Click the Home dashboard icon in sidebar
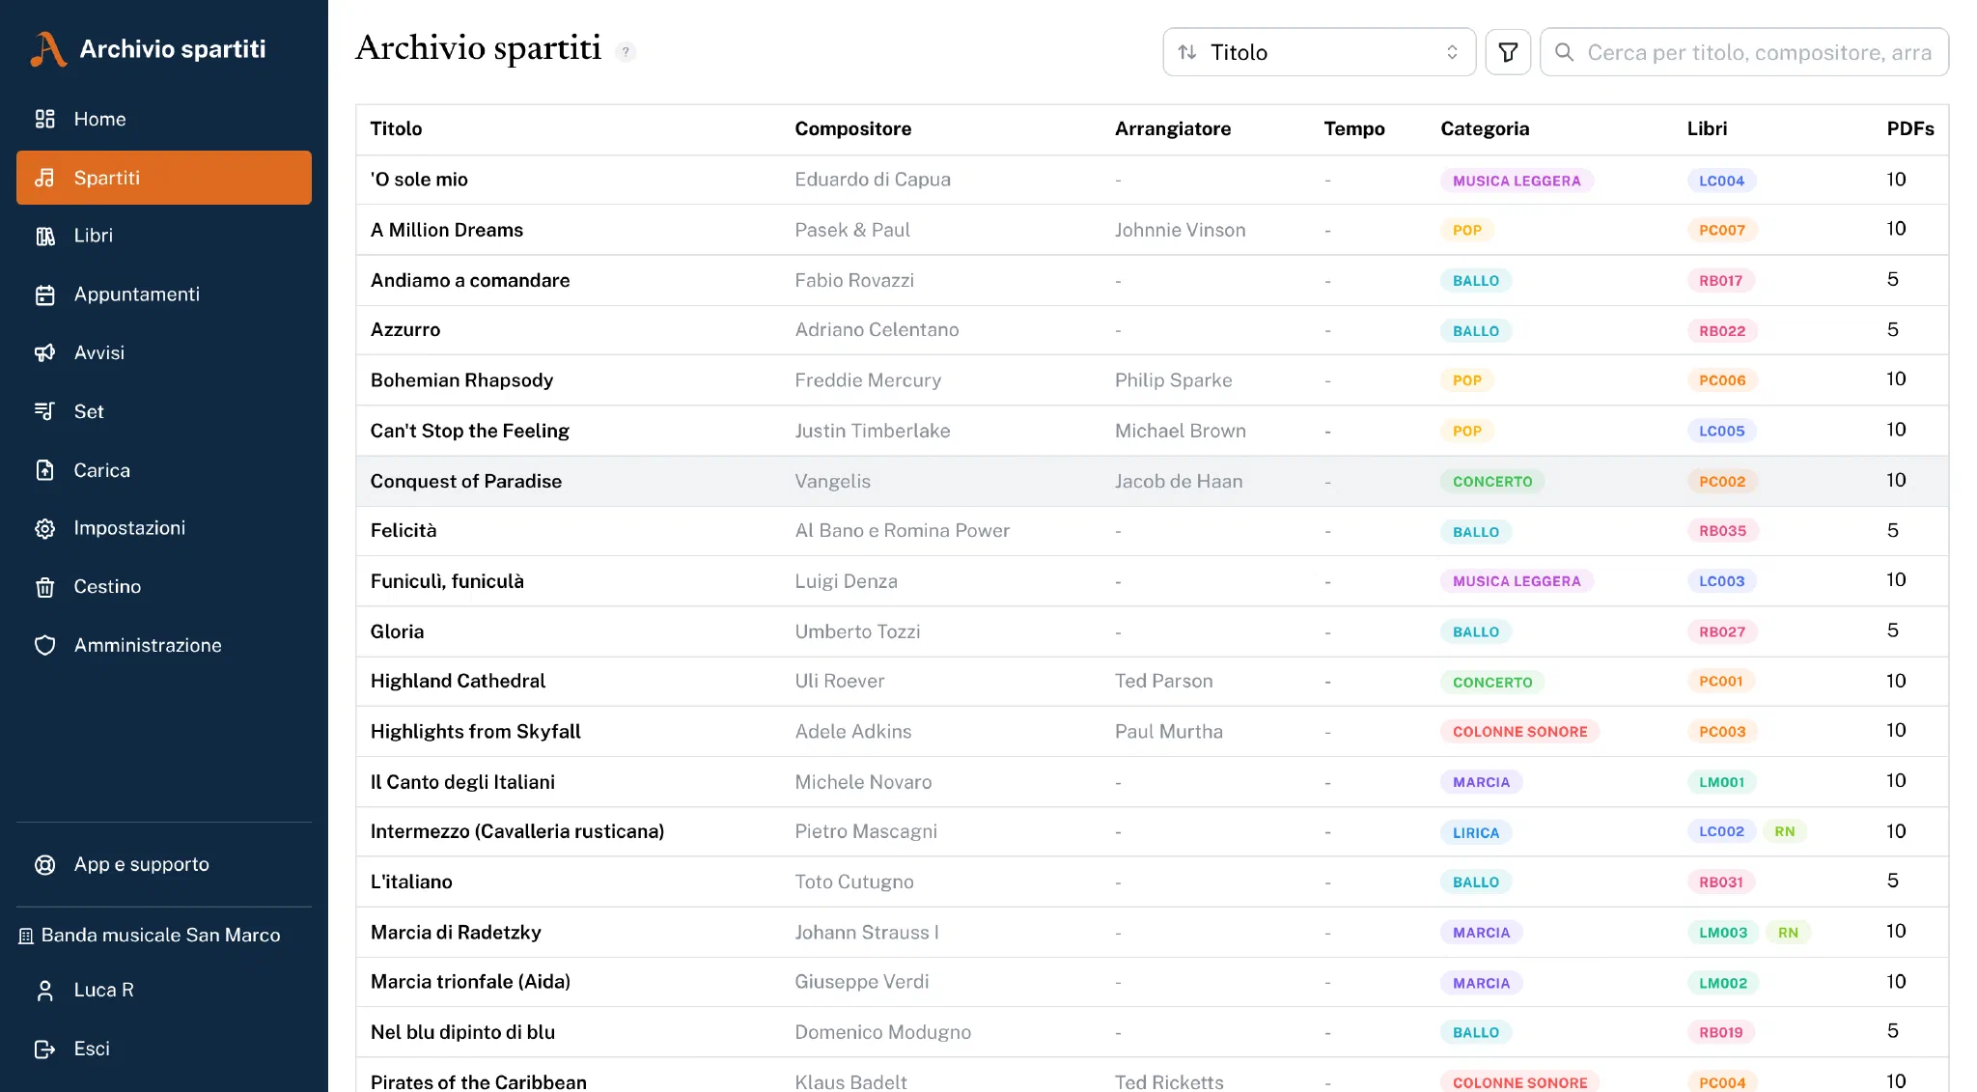Image resolution: width=1977 pixels, height=1092 pixels. [x=44, y=119]
